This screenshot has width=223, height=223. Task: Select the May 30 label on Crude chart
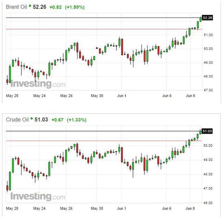click(x=97, y=208)
